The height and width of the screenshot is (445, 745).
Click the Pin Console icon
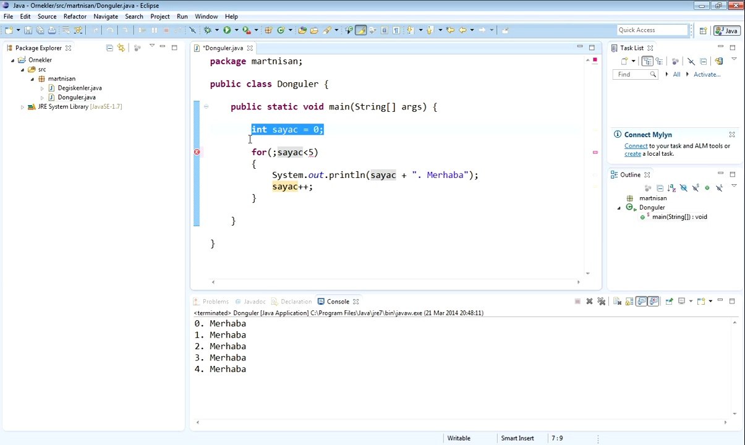tap(669, 301)
